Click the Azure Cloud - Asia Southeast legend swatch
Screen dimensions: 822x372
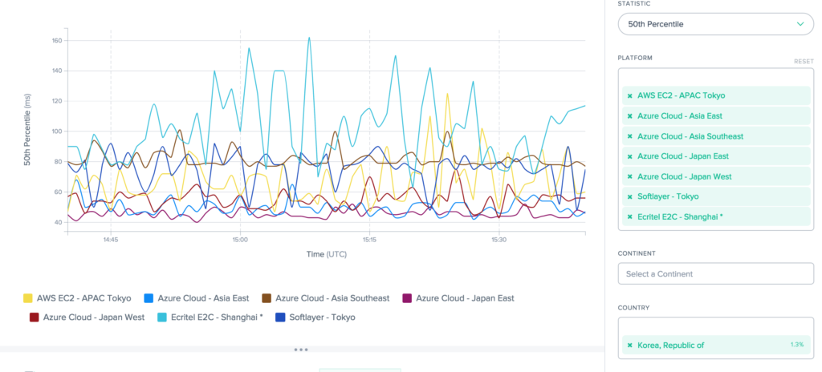click(x=267, y=297)
